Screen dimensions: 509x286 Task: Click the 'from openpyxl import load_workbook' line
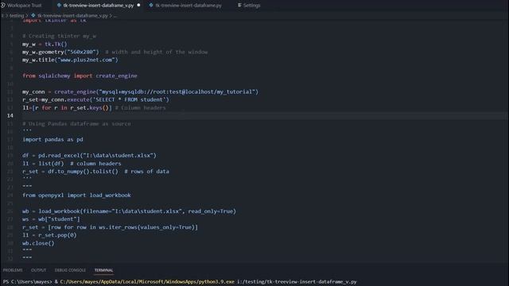click(76, 195)
